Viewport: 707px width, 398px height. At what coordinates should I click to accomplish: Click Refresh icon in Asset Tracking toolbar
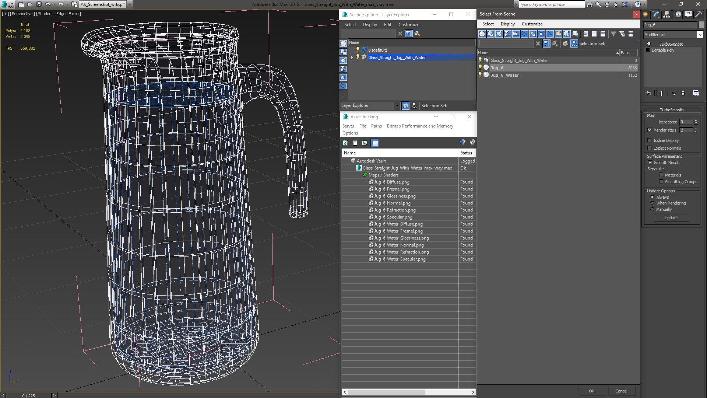point(345,143)
